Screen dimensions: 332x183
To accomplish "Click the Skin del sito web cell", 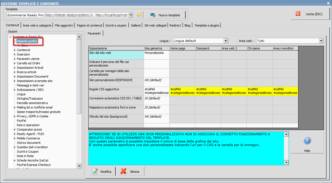I will pos(116,55).
